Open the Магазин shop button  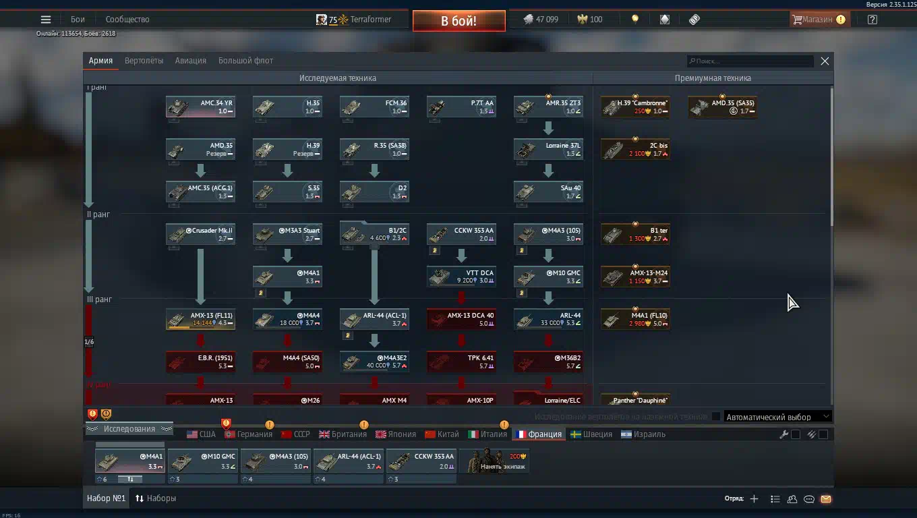[819, 20]
